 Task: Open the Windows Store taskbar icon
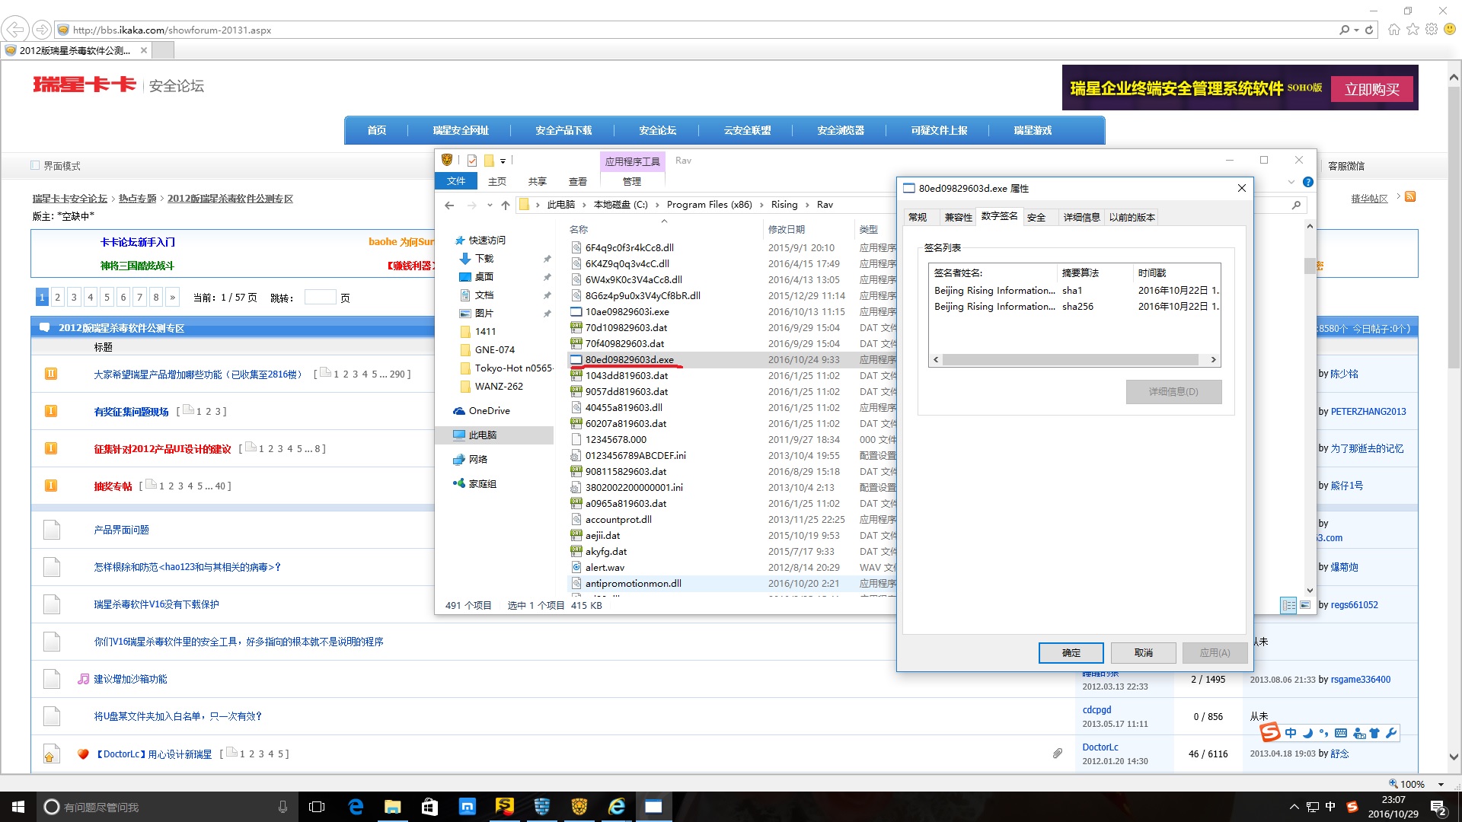tap(430, 807)
